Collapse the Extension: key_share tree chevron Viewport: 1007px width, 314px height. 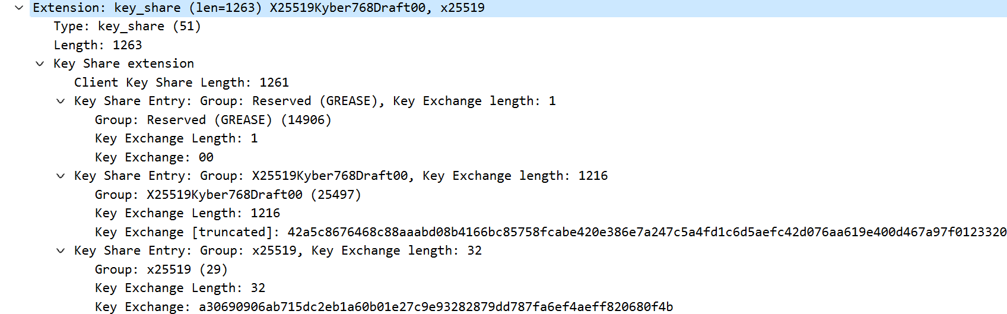(x=19, y=8)
